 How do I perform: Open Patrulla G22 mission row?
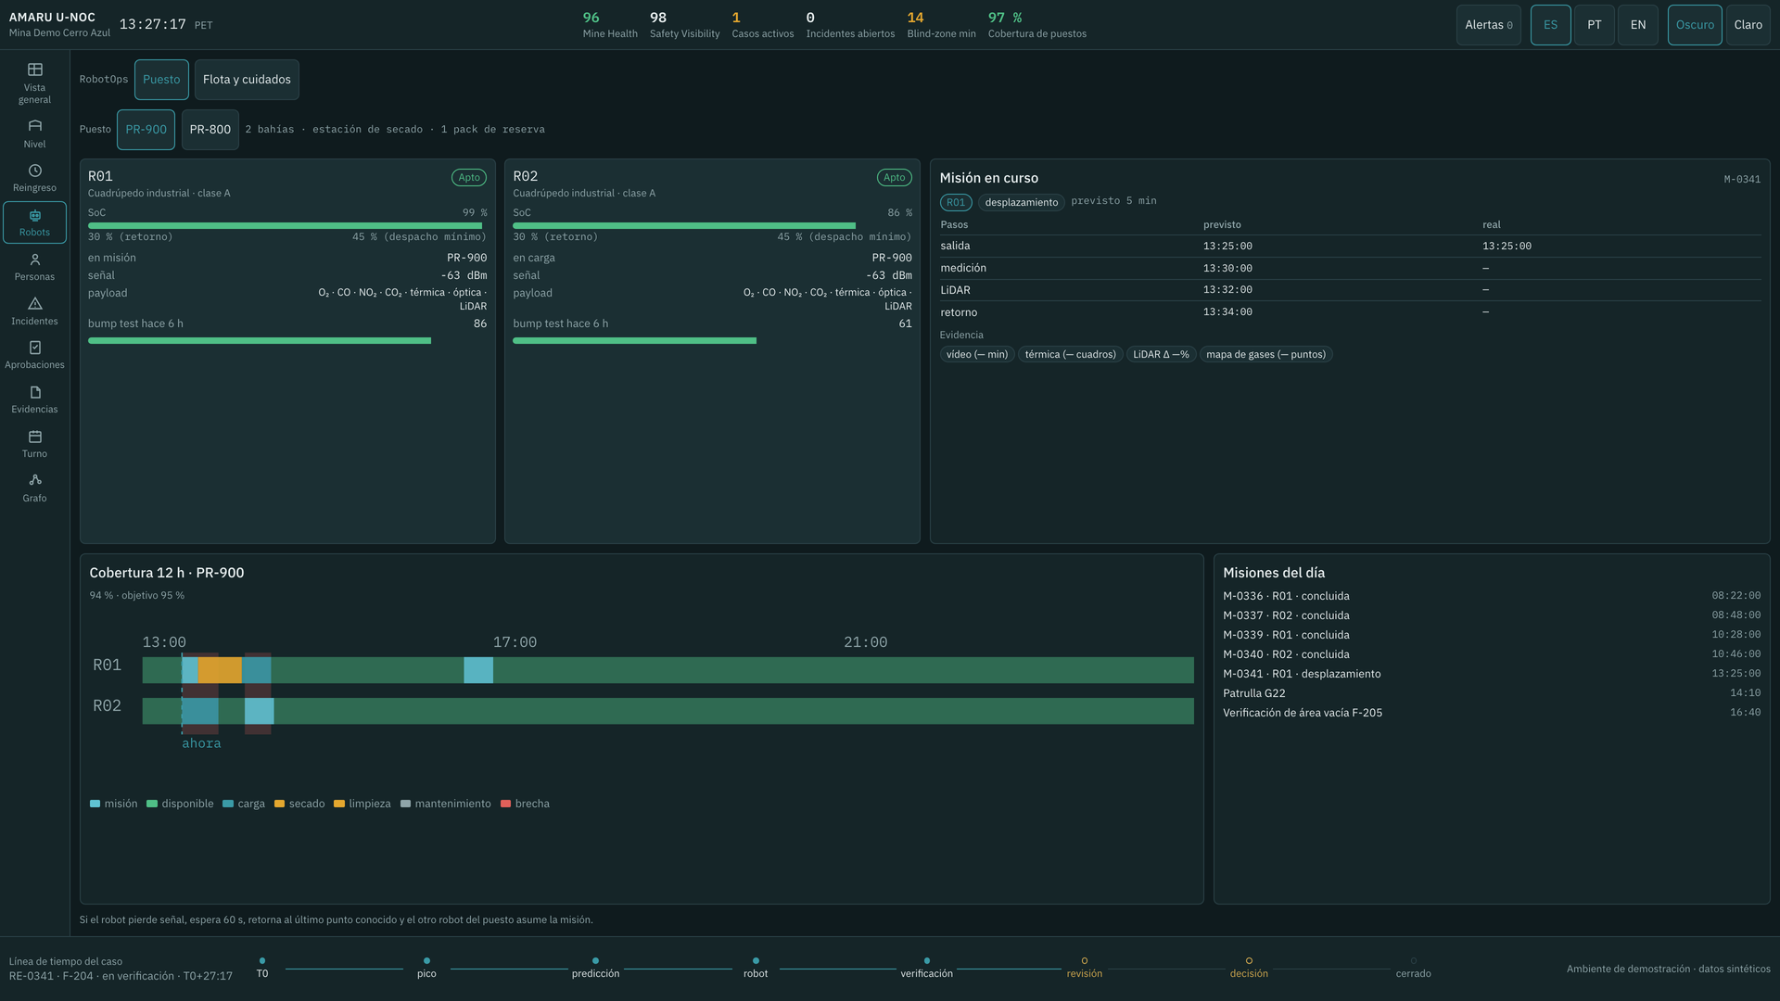[1491, 693]
